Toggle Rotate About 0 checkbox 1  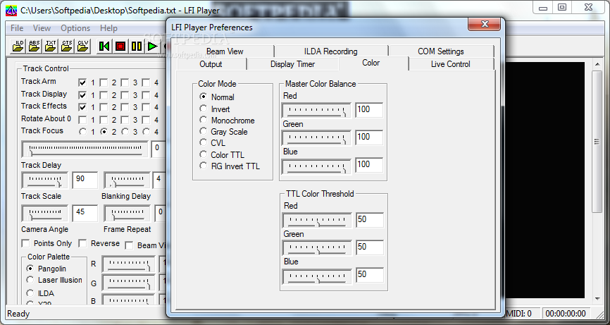pyautogui.click(x=82, y=119)
